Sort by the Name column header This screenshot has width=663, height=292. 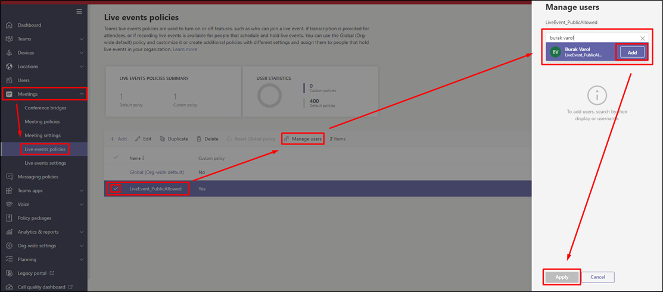[136, 158]
